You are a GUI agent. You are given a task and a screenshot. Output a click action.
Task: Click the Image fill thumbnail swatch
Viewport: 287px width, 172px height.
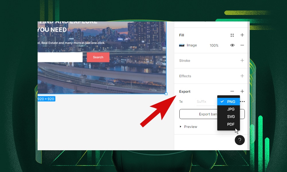click(x=182, y=45)
